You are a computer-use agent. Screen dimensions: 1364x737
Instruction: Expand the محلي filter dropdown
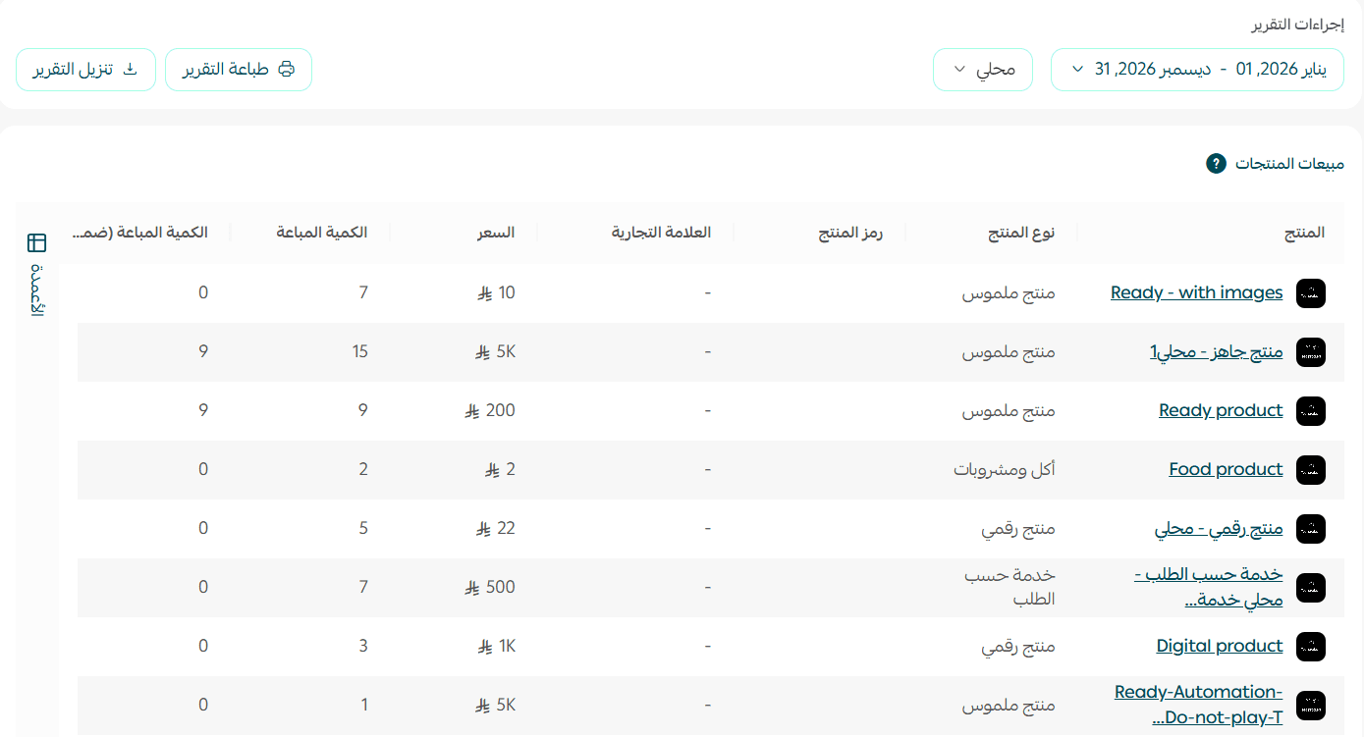(x=983, y=70)
